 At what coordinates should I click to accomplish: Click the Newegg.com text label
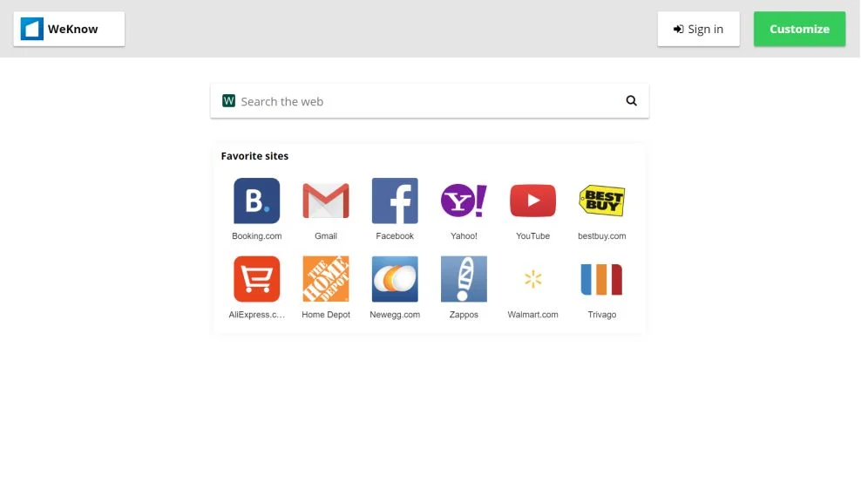click(395, 315)
